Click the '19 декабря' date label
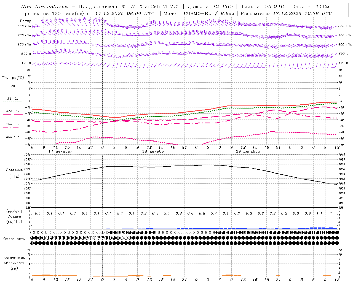Image resolution: width=353 pixels, height=282 pixels. pyautogui.click(x=248, y=151)
